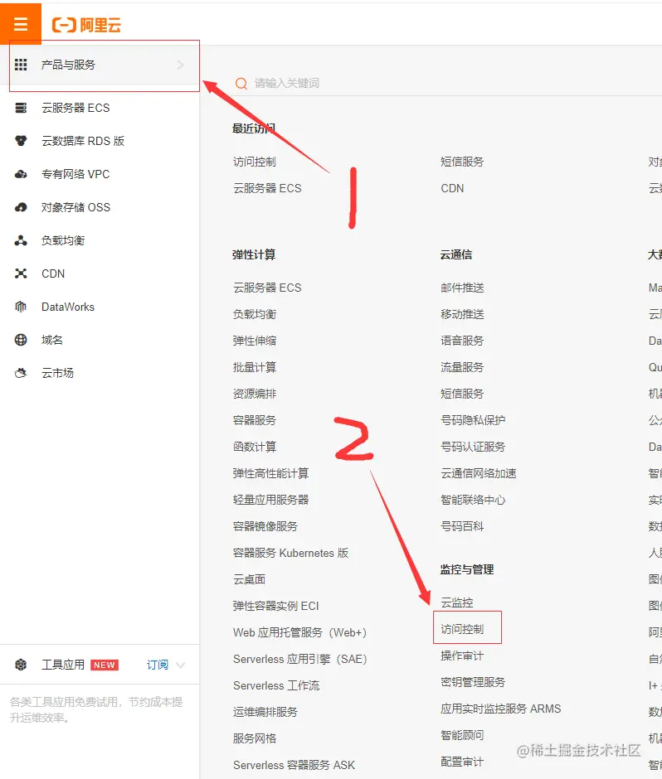
Task: Open 批量计算 link
Action: [x=254, y=367]
